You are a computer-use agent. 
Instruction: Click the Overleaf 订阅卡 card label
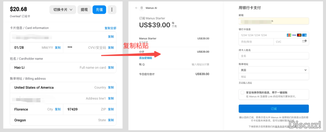[20, 16]
